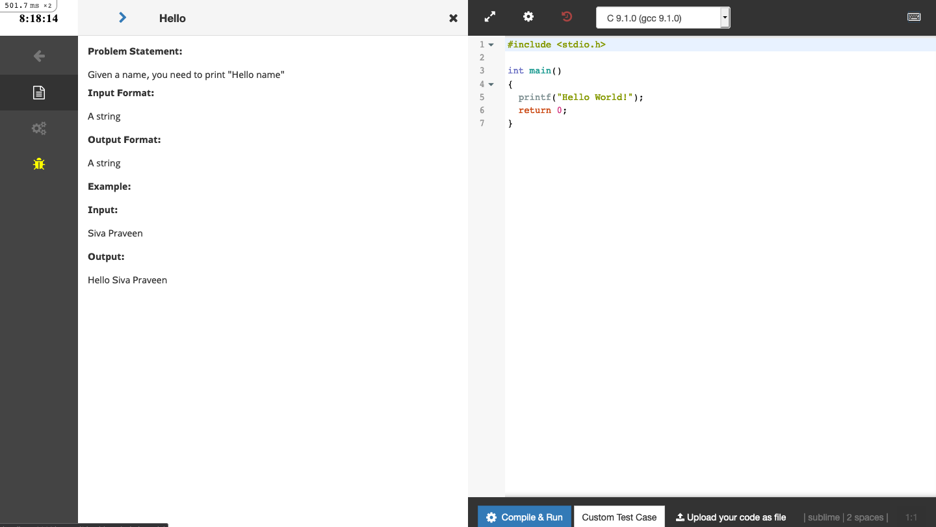Click the Compile & Run button
936x527 pixels.
point(524,517)
